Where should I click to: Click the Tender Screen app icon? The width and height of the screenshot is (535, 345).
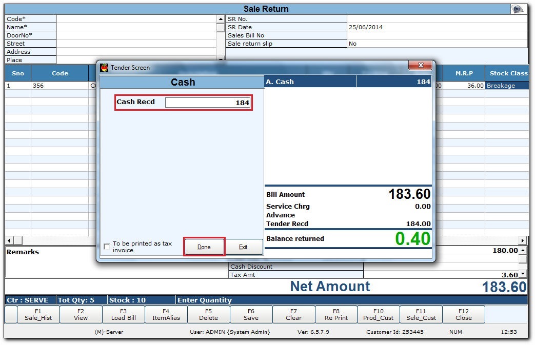click(104, 68)
